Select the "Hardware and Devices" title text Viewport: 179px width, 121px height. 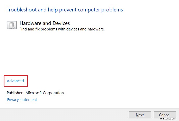(44, 23)
